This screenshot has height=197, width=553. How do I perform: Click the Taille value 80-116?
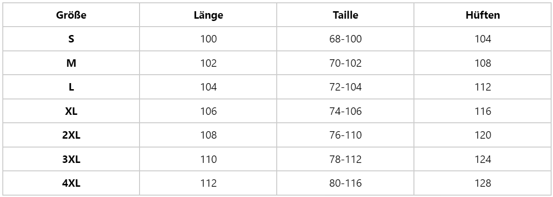point(345,184)
